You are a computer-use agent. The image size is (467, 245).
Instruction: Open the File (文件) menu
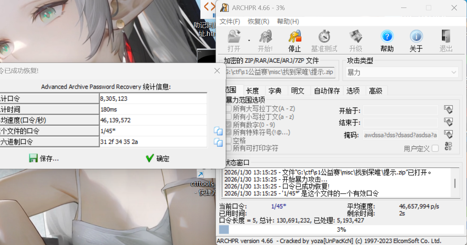pos(230,21)
